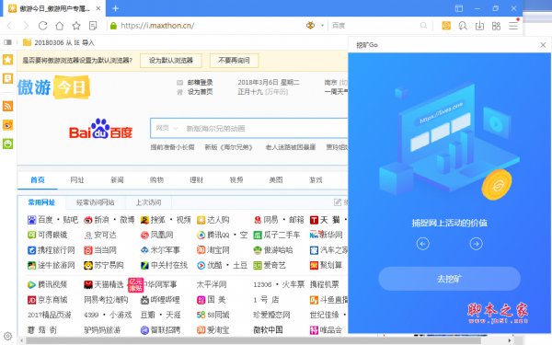552x345 pixels.
Task: Open the notes icon in left sidebar
Action: point(7,78)
